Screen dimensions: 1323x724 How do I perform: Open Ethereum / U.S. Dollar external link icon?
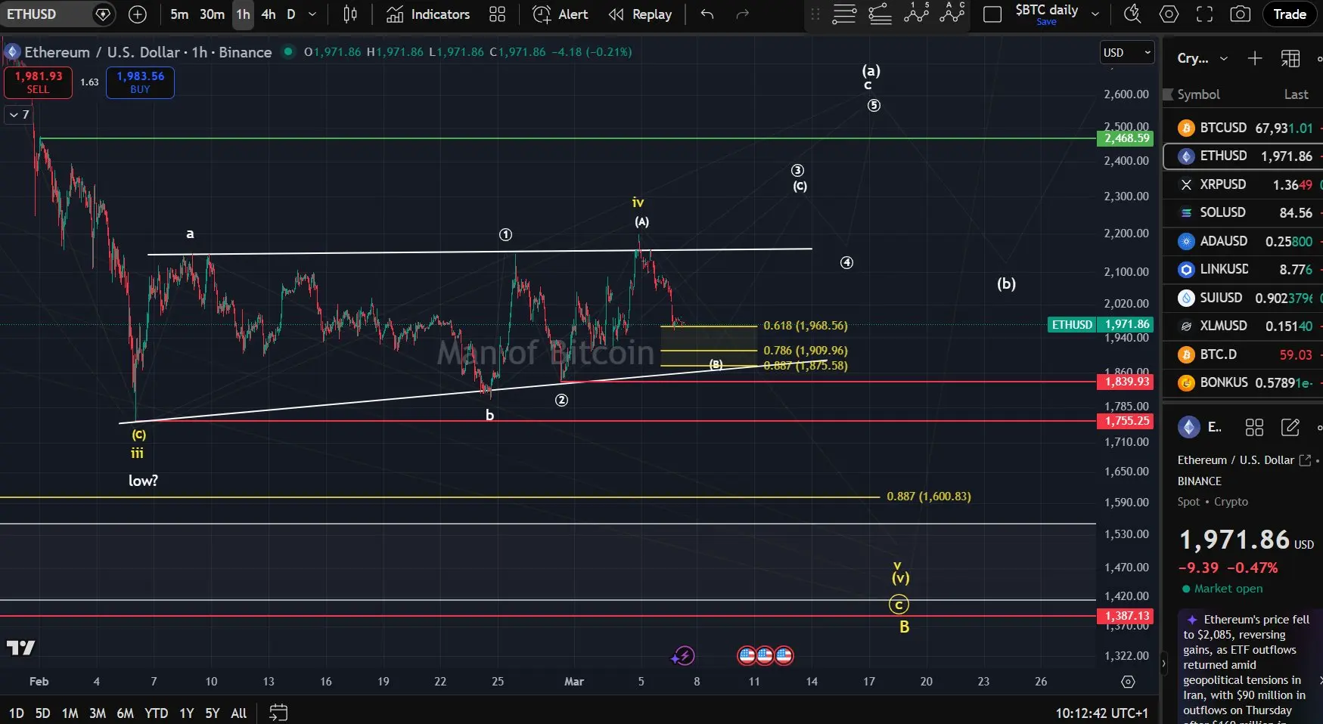(x=1305, y=460)
